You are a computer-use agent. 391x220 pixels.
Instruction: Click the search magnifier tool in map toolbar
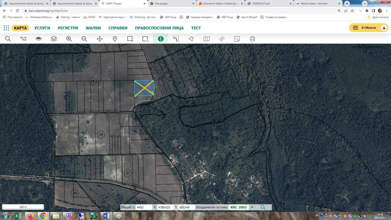[x=8, y=39]
